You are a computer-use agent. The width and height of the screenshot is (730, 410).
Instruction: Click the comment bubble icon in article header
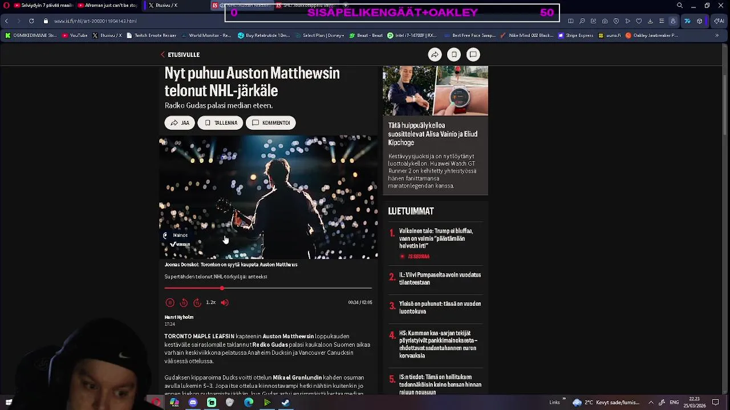473,55
